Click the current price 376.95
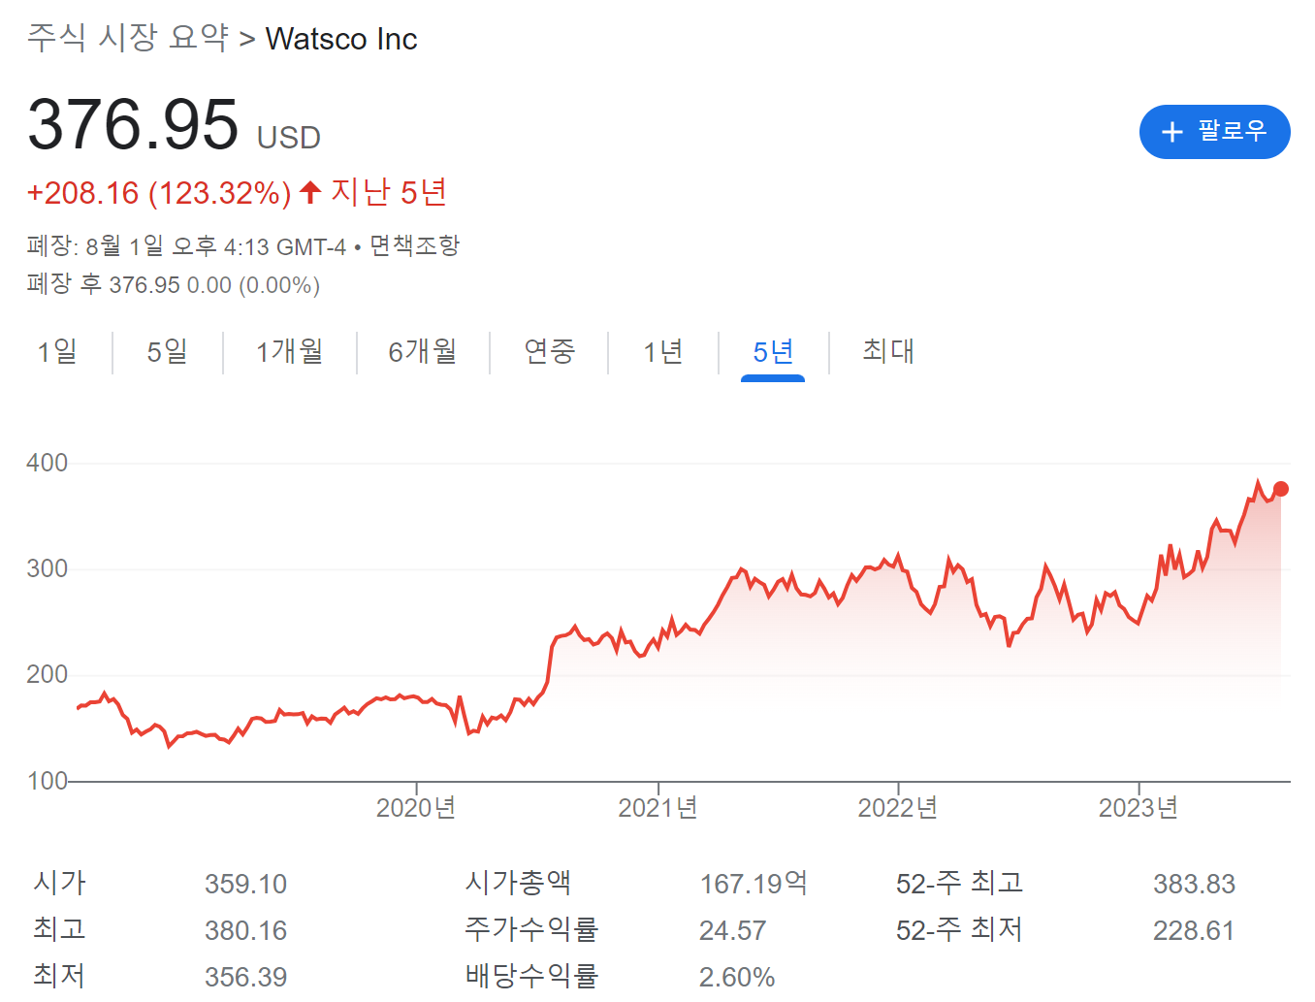Viewport: 1315px width, 1002px height. click(133, 124)
